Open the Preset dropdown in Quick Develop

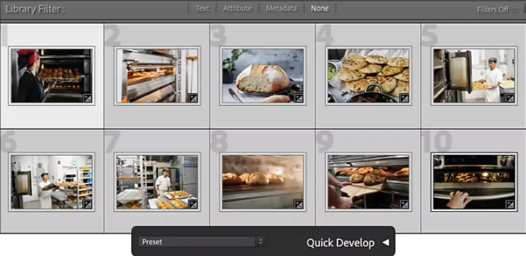[x=201, y=242]
